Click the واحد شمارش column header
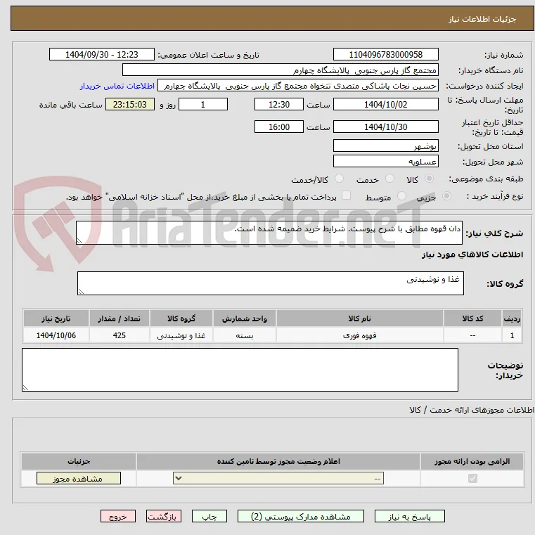Image resolution: width=535 pixels, height=535 pixels. (x=244, y=318)
